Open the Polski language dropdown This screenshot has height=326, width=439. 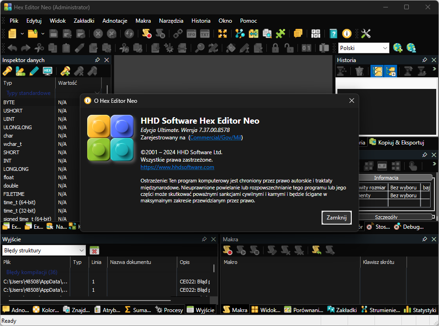(364, 48)
